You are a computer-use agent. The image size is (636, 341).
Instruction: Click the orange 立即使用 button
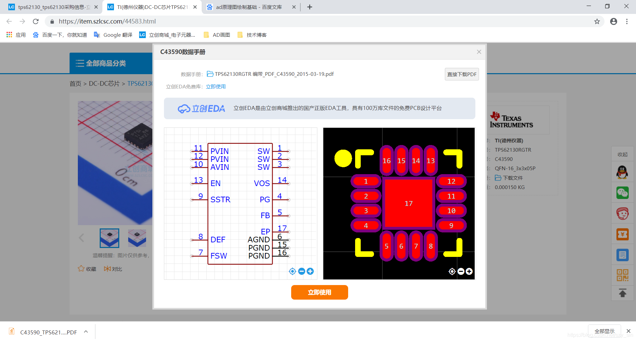319,292
